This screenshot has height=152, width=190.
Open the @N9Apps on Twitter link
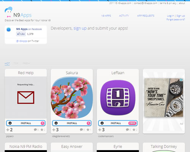pos(28,41)
